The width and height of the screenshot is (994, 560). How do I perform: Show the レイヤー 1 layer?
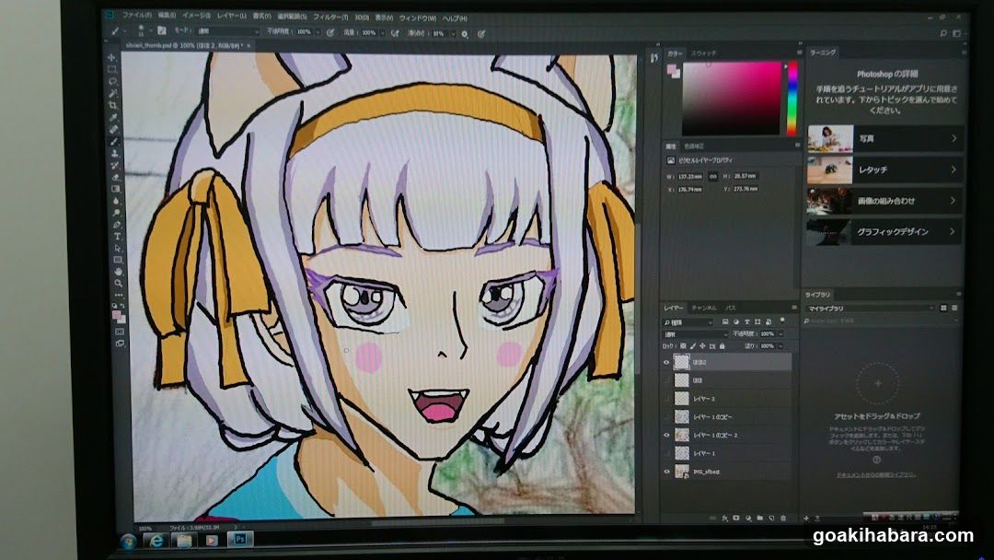pyautogui.click(x=666, y=453)
